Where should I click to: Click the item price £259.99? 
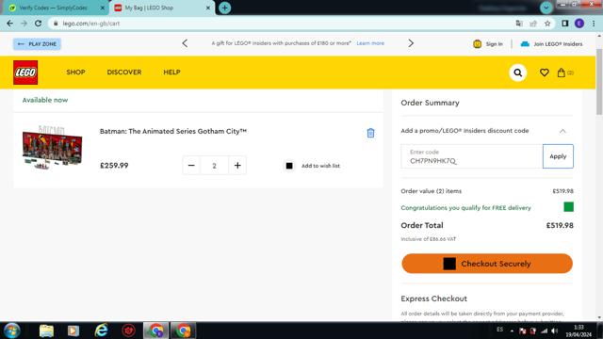(114, 166)
